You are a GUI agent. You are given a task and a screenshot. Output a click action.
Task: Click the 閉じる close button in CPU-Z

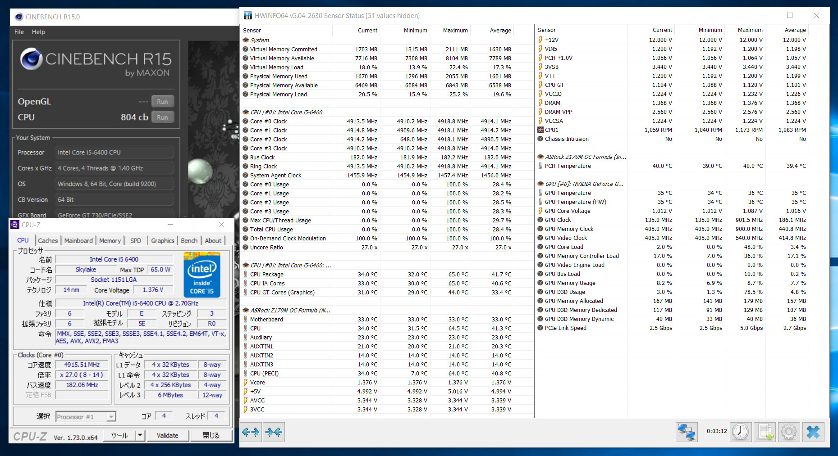211,435
